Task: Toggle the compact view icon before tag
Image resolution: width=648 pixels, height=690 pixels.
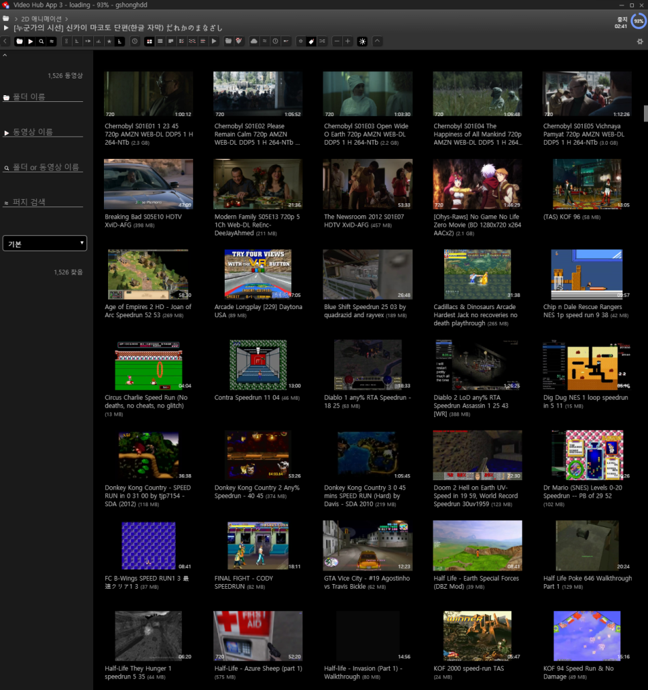Action: (301, 41)
